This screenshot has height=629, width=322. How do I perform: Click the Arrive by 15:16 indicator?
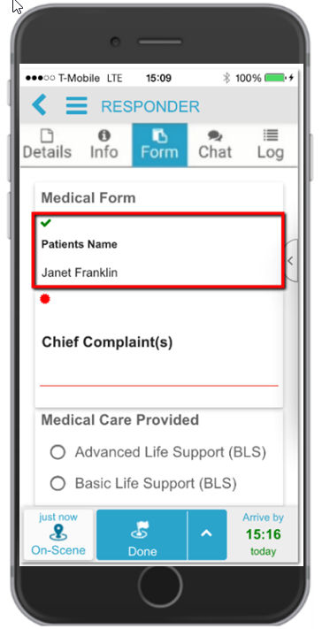[263, 534]
